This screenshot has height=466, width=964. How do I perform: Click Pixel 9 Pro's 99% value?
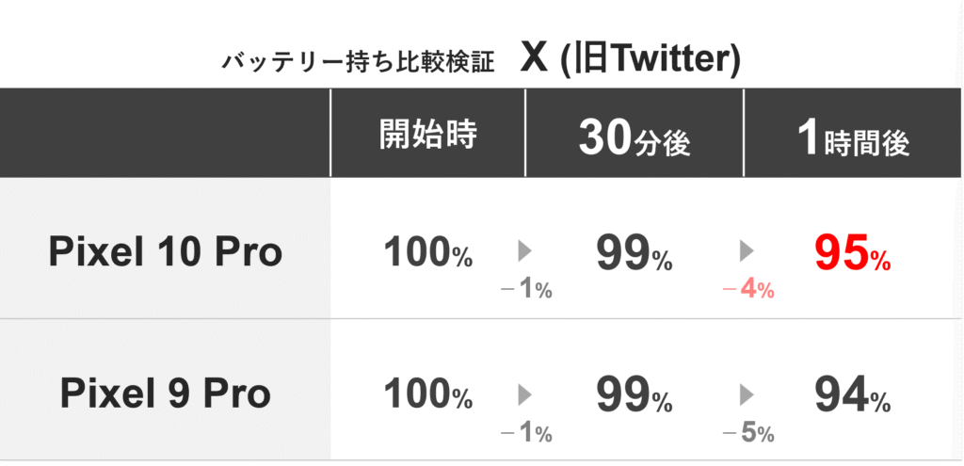[x=634, y=396]
